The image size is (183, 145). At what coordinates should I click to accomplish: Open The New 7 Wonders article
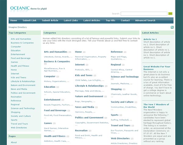tap(156, 106)
